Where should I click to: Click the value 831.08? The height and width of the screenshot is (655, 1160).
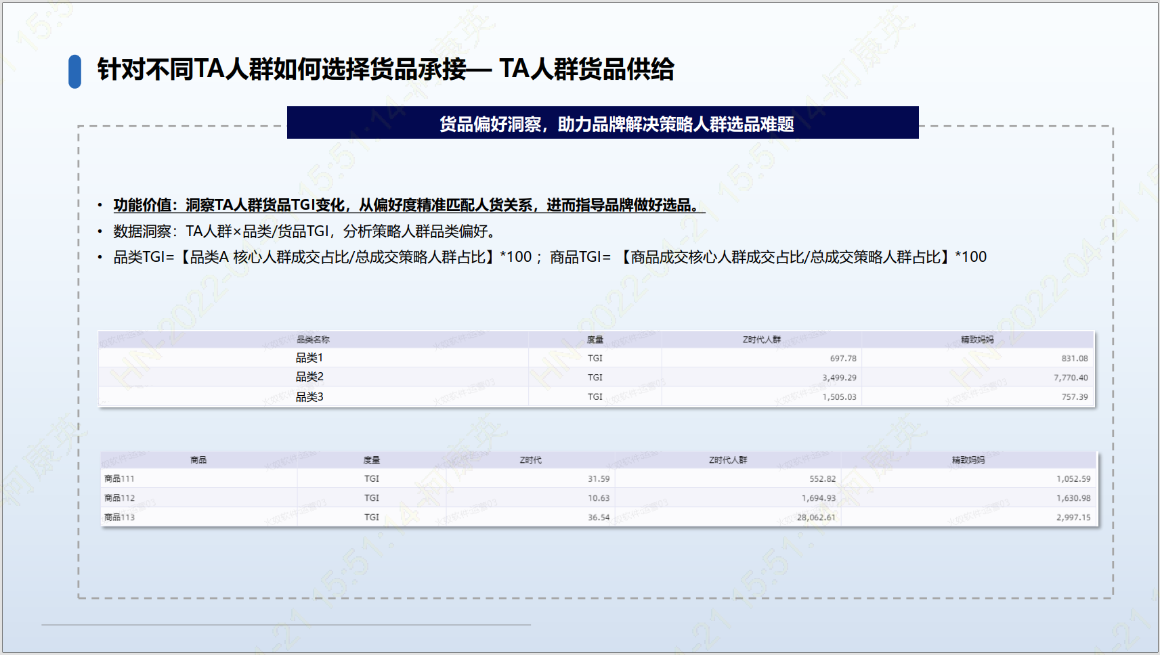point(1075,359)
